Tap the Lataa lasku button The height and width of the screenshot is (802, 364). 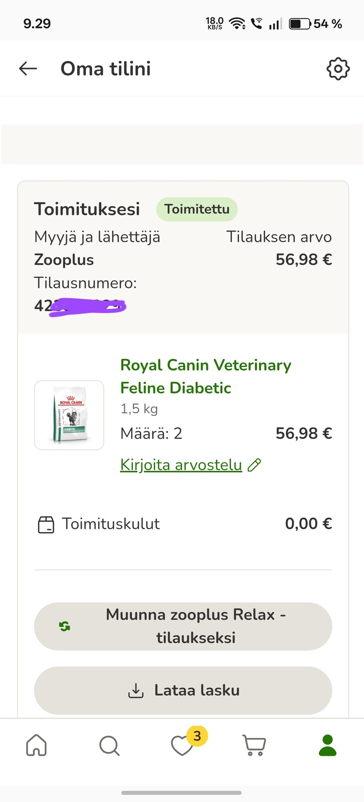[183, 690]
